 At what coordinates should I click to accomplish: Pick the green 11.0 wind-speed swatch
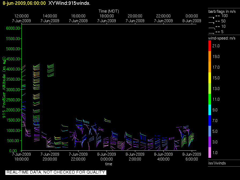tap(210, 99)
